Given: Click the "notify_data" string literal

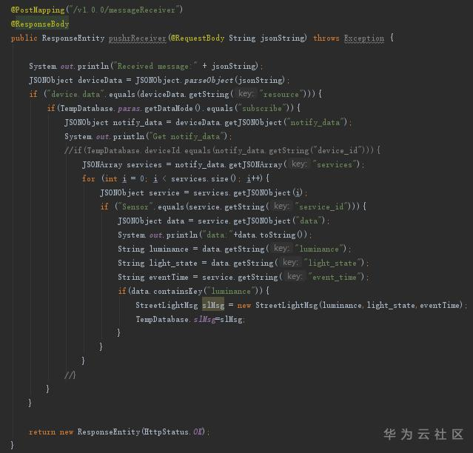Looking at the screenshot, I should pyautogui.click(x=315, y=122).
